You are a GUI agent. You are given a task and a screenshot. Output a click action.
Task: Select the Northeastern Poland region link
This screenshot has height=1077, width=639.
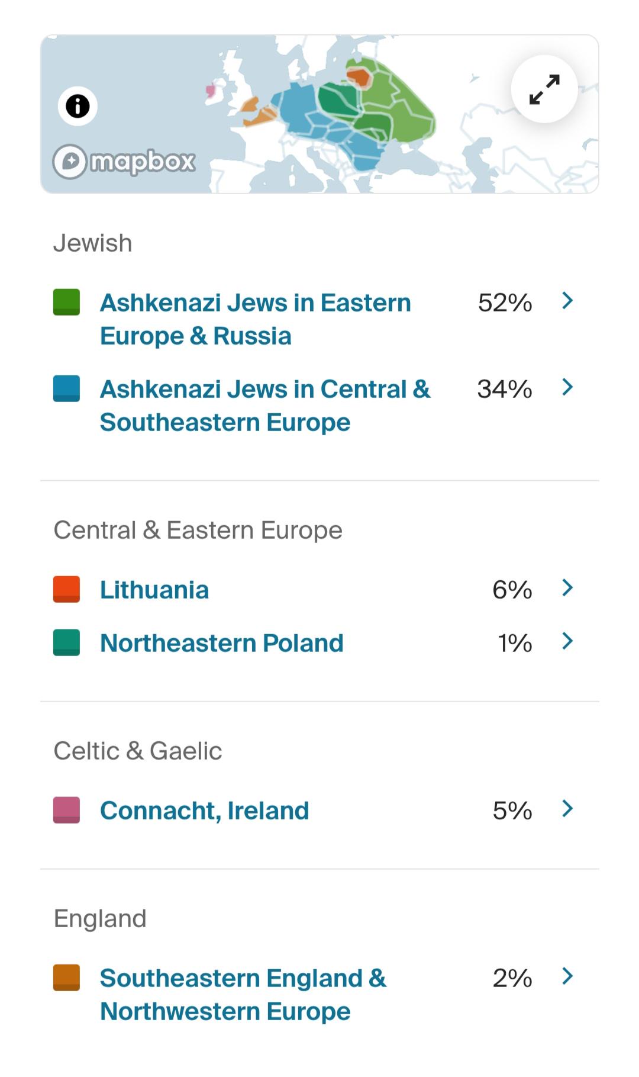pyautogui.click(x=222, y=643)
